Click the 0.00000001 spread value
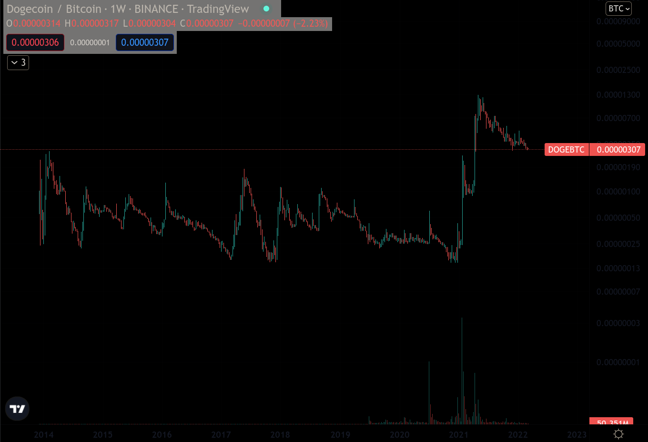This screenshot has width=648, height=442. pos(90,42)
